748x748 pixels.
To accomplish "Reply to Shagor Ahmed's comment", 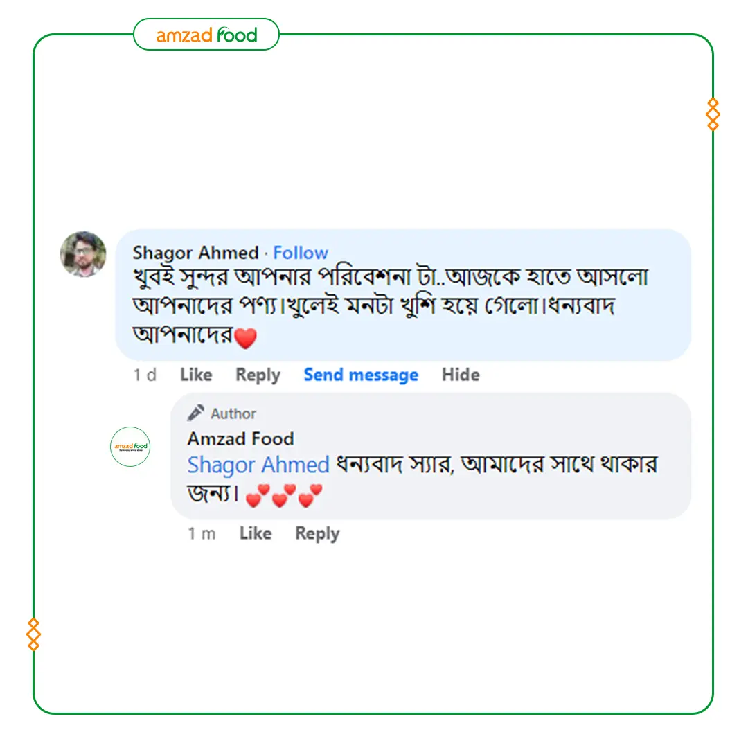I will (x=258, y=375).
